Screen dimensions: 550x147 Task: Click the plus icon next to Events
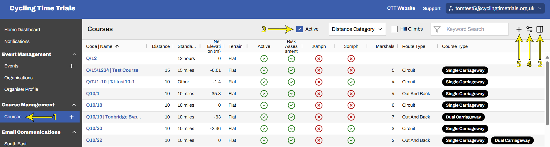72,66
